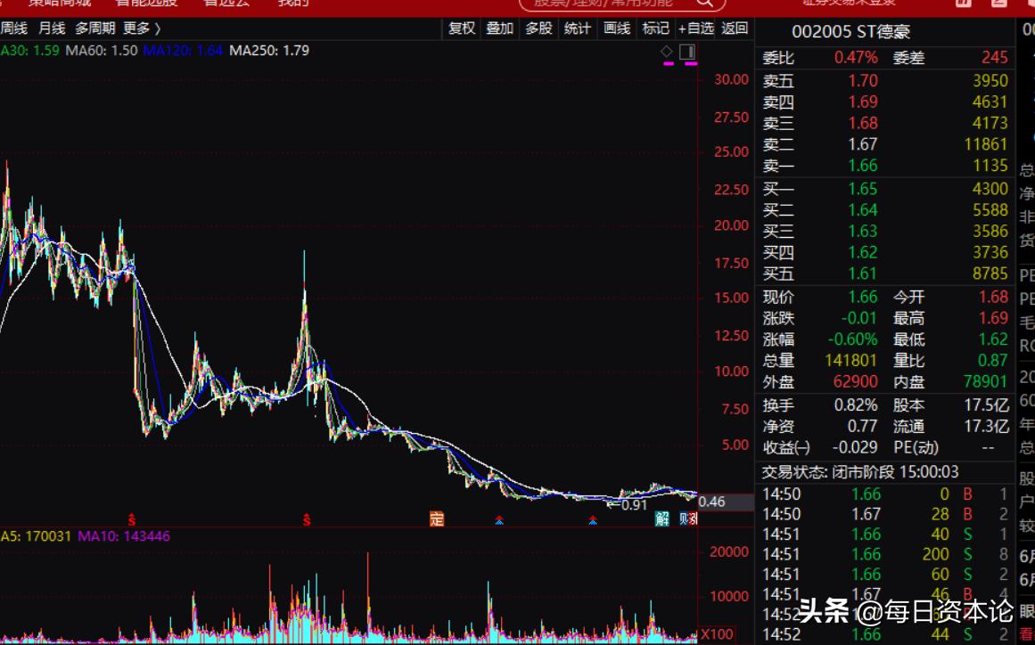The height and width of the screenshot is (645, 1035).
Task: Click the 返回 back button
Action: (734, 29)
